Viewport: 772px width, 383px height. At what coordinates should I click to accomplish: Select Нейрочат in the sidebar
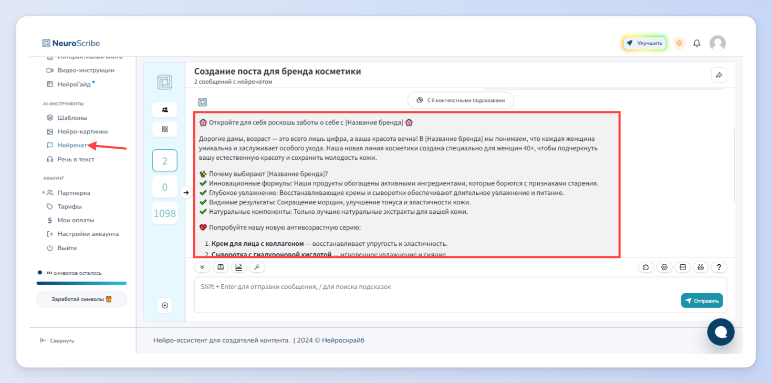[x=67, y=145]
